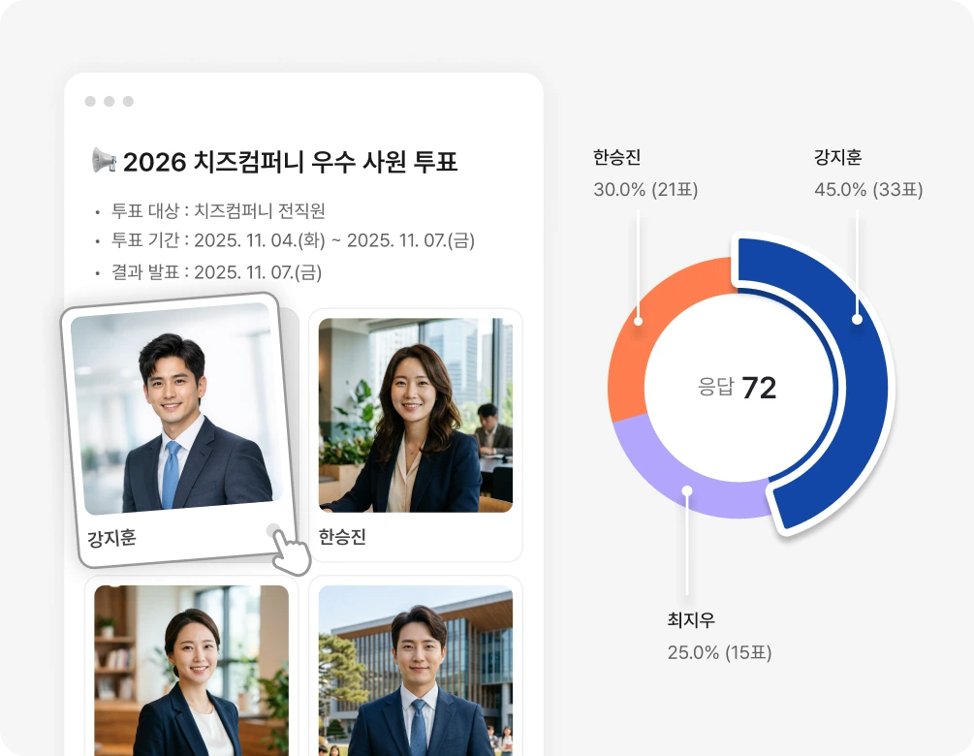
Task: Click the '45.0% (33표)' result label
Action: tap(866, 190)
